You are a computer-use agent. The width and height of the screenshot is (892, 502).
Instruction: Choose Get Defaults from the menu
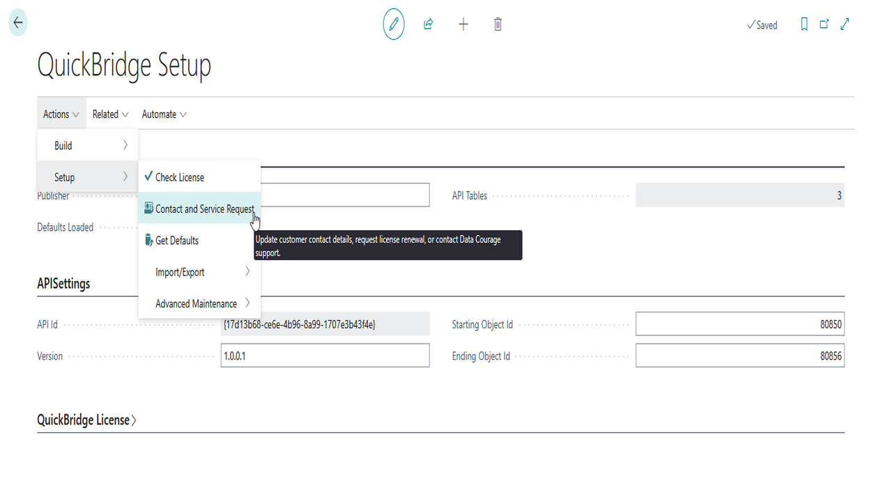[x=199, y=241]
